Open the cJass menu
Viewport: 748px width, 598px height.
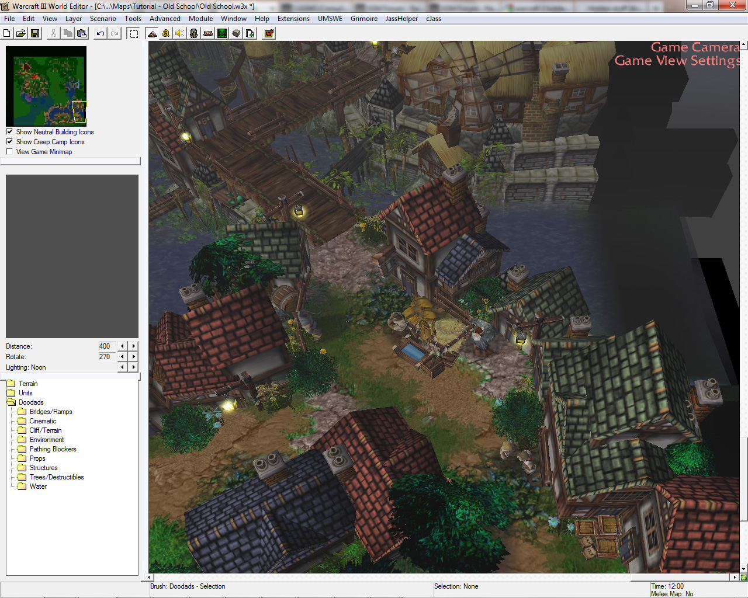coord(434,19)
